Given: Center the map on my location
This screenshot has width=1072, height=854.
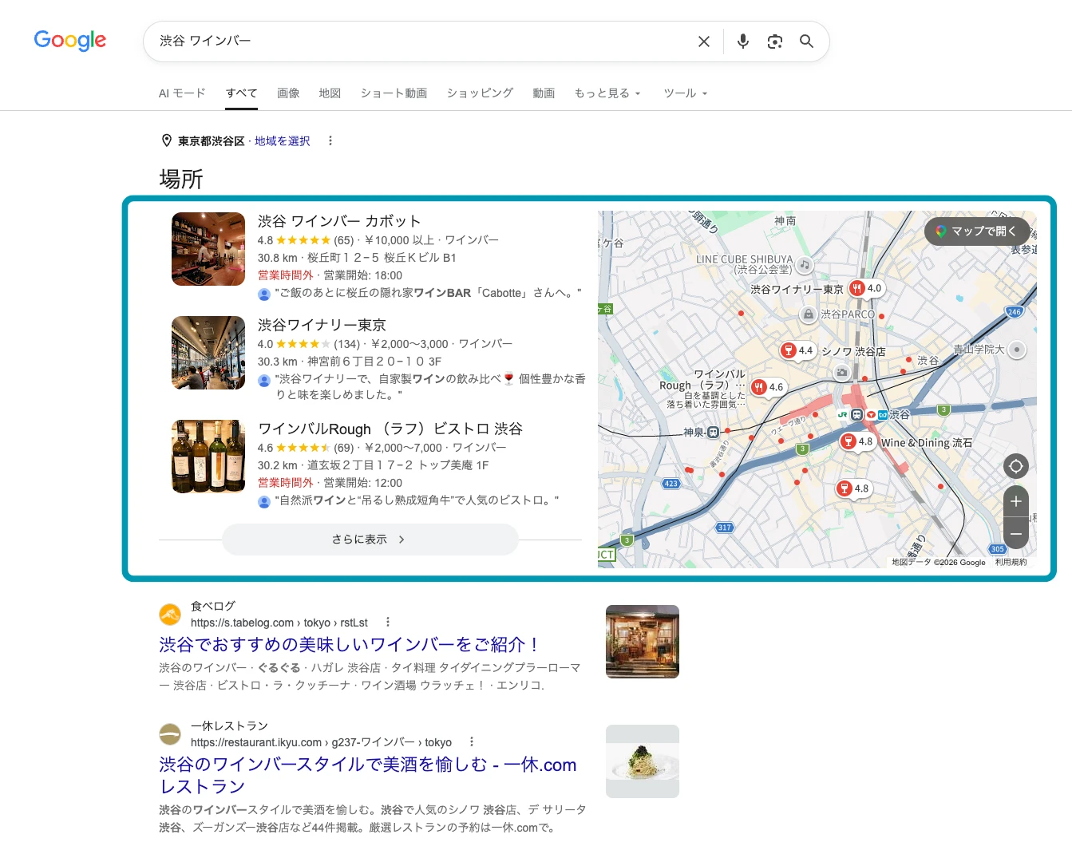Looking at the screenshot, I should [x=1016, y=466].
